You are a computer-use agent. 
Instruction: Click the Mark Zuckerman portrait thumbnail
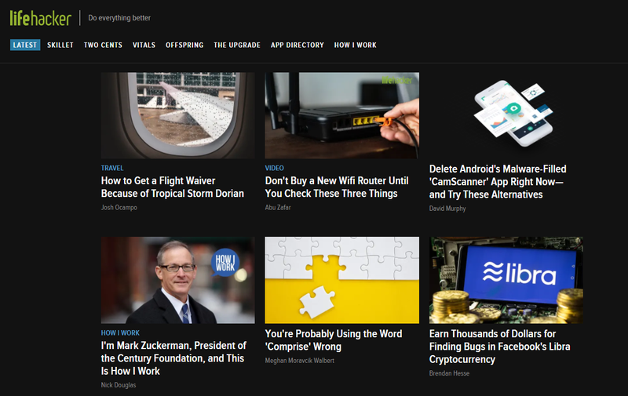pyautogui.click(x=178, y=280)
